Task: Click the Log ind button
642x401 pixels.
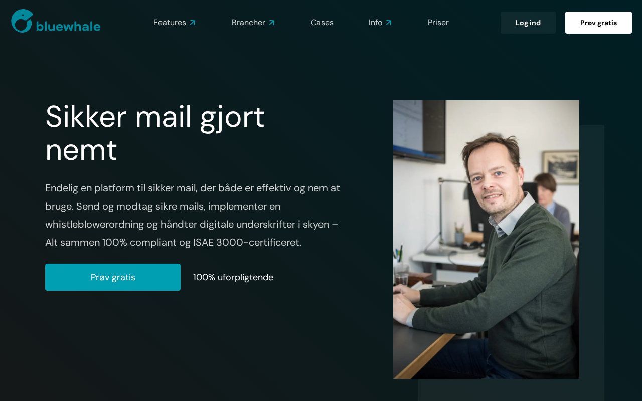Action: click(x=528, y=23)
